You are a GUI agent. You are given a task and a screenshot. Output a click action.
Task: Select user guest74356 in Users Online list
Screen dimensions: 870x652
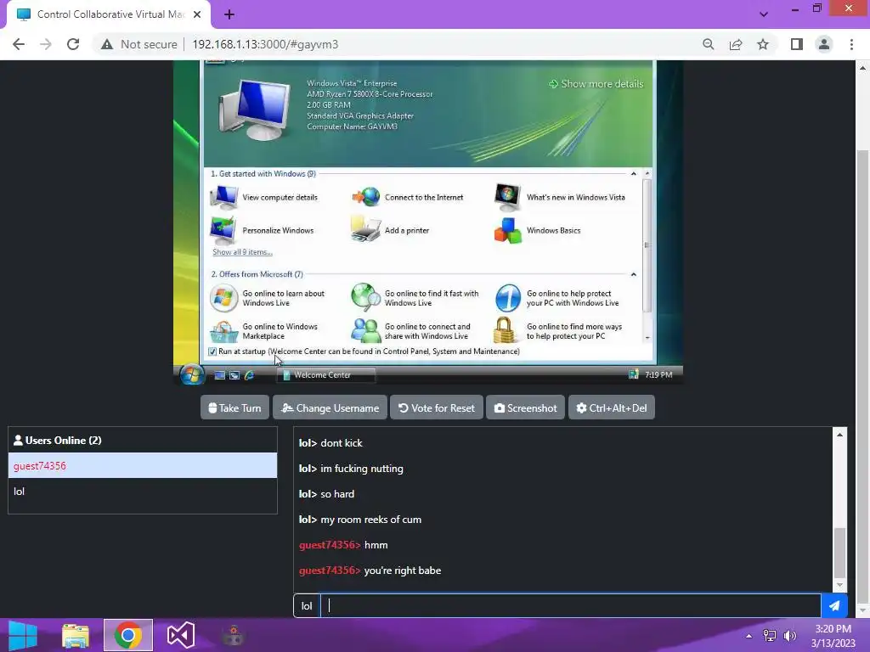coord(143,466)
